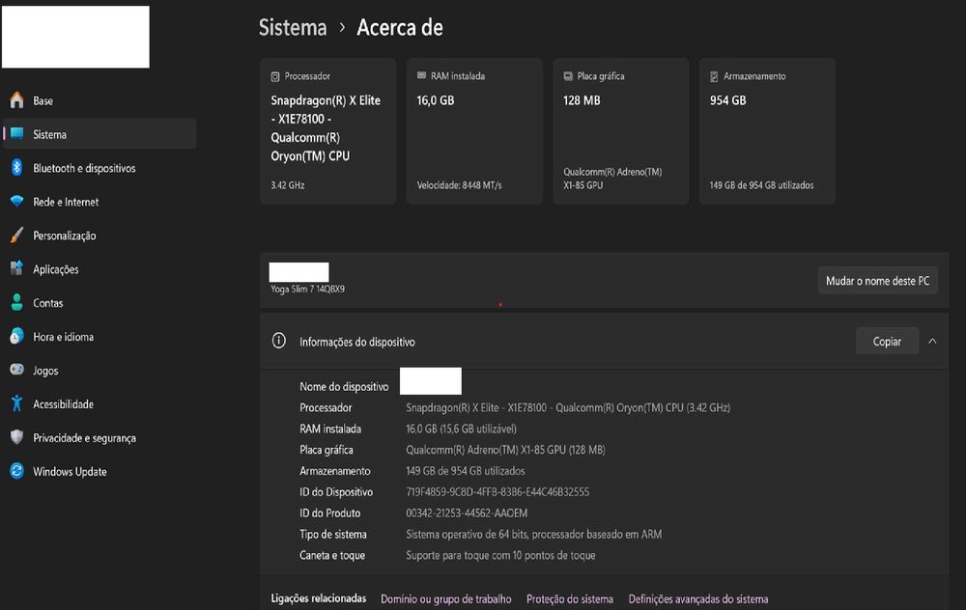966x610 pixels.
Task: Click the RAM instalada memory icon
Action: tap(421, 75)
